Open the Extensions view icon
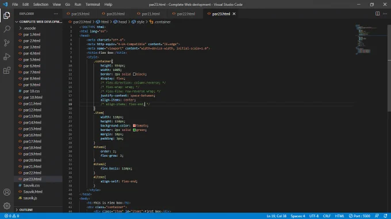 (x=7, y=71)
